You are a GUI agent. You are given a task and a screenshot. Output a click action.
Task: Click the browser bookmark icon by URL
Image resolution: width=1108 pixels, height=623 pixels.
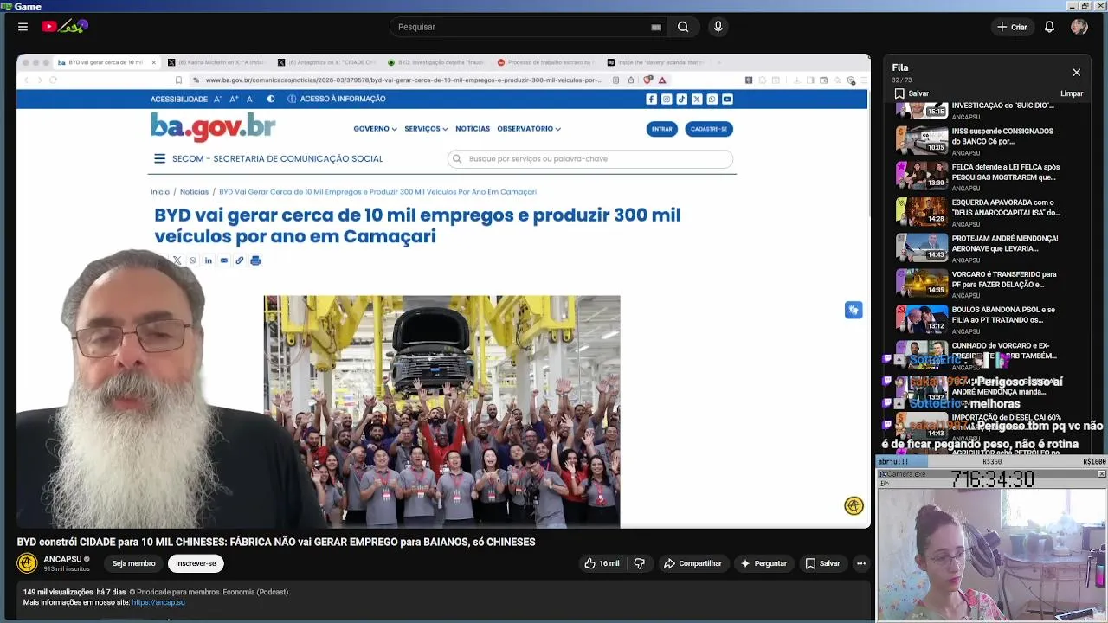[x=179, y=80]
